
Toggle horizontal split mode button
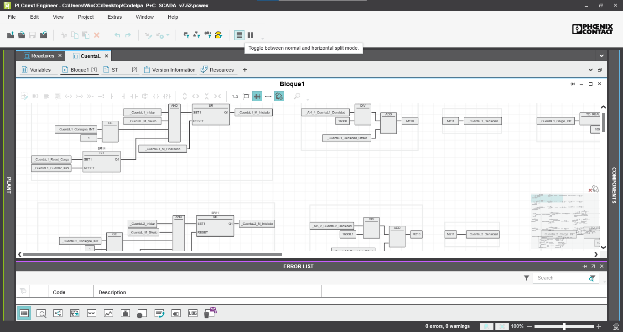tap(239, 35)
